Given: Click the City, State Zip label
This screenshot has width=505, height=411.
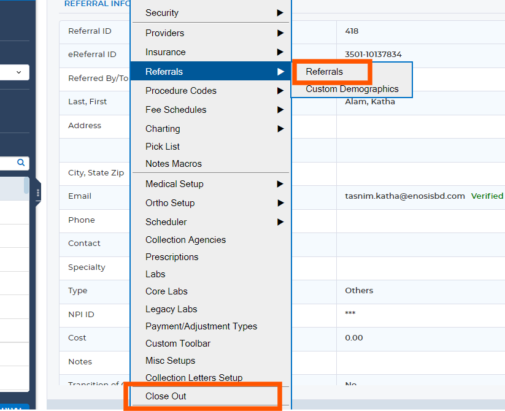Looking at the screenshot, I should click(x=96, y=173).
